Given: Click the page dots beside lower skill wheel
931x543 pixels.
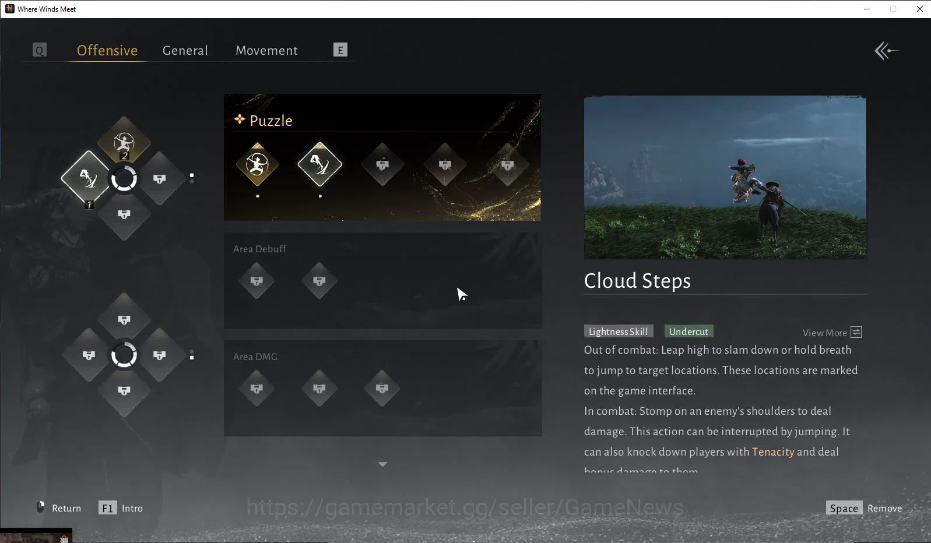Looking at the screenshot, I should tap(192, 355).
